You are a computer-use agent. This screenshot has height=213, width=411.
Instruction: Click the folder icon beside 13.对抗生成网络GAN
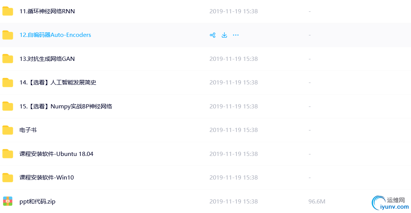point(8,59)
